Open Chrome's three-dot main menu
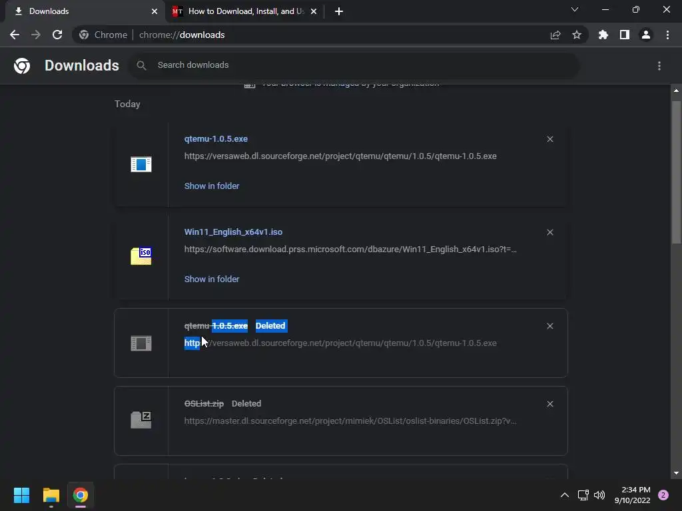This screenshot has width=682, height=511. [667, 35]
